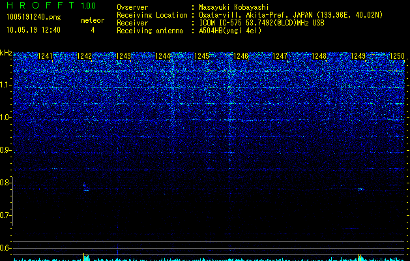
Task: Click the meteor count value 4
Action: 93,30
